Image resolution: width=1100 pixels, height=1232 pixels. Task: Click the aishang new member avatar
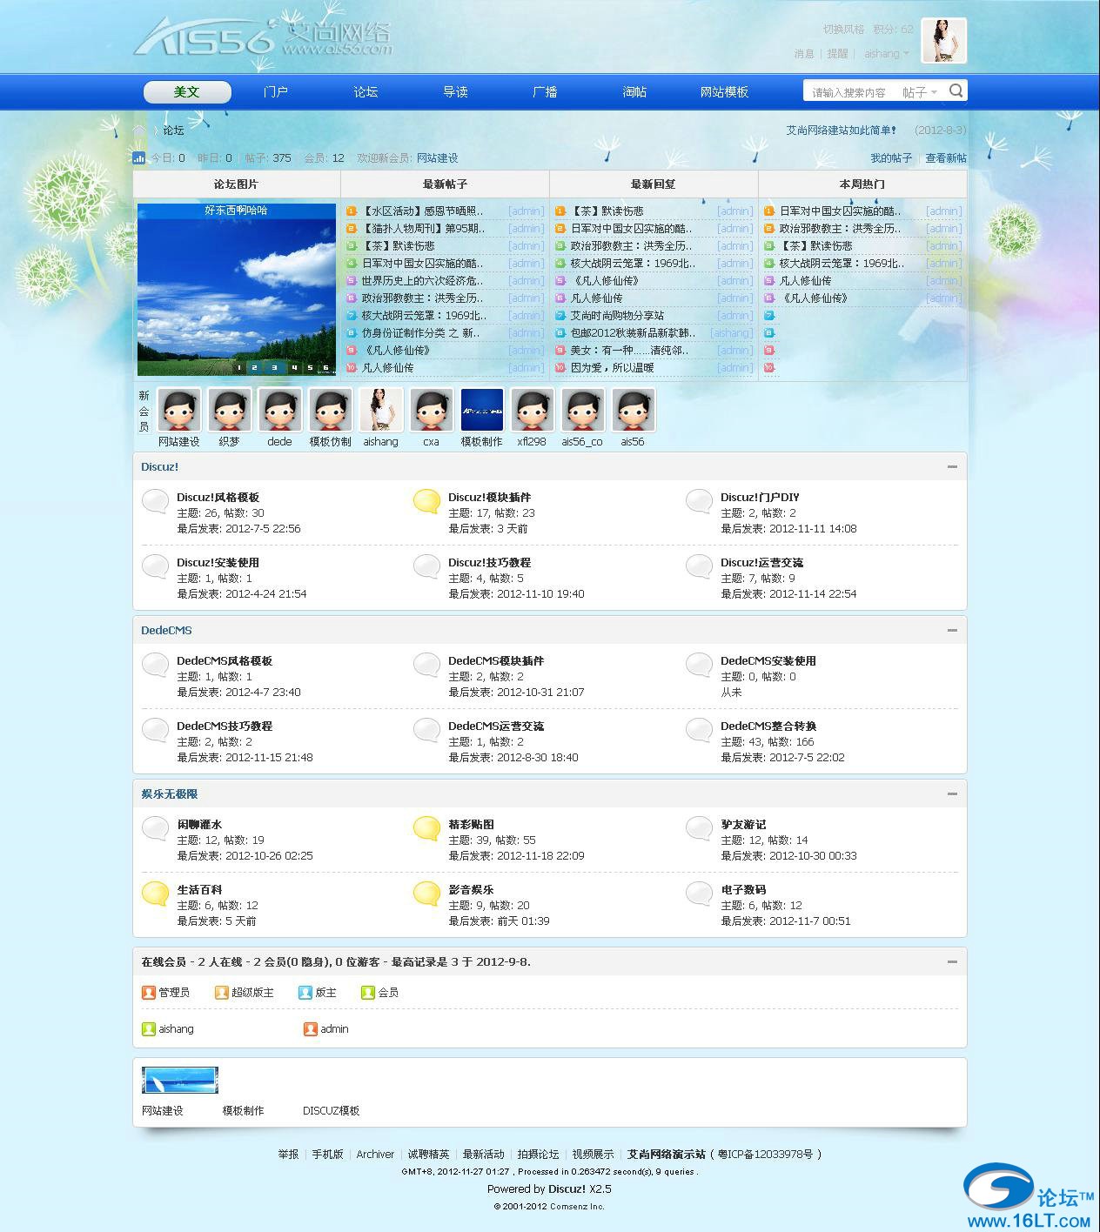pos(381,410)
